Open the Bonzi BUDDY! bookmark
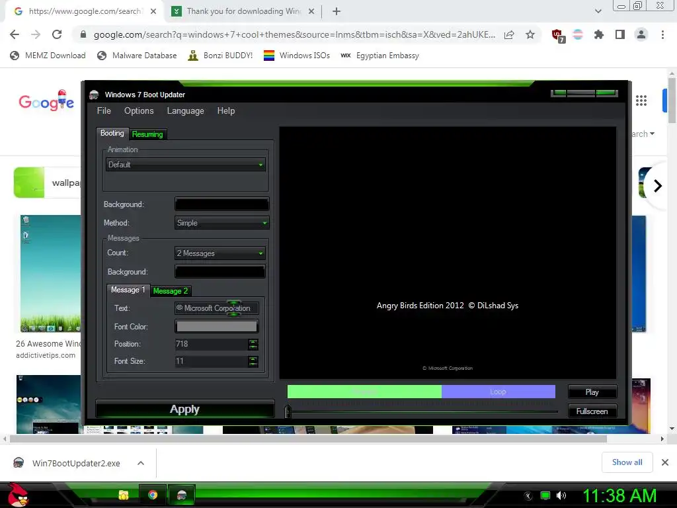677x508 pixels. pyautogui.click(x=220, y=56)
